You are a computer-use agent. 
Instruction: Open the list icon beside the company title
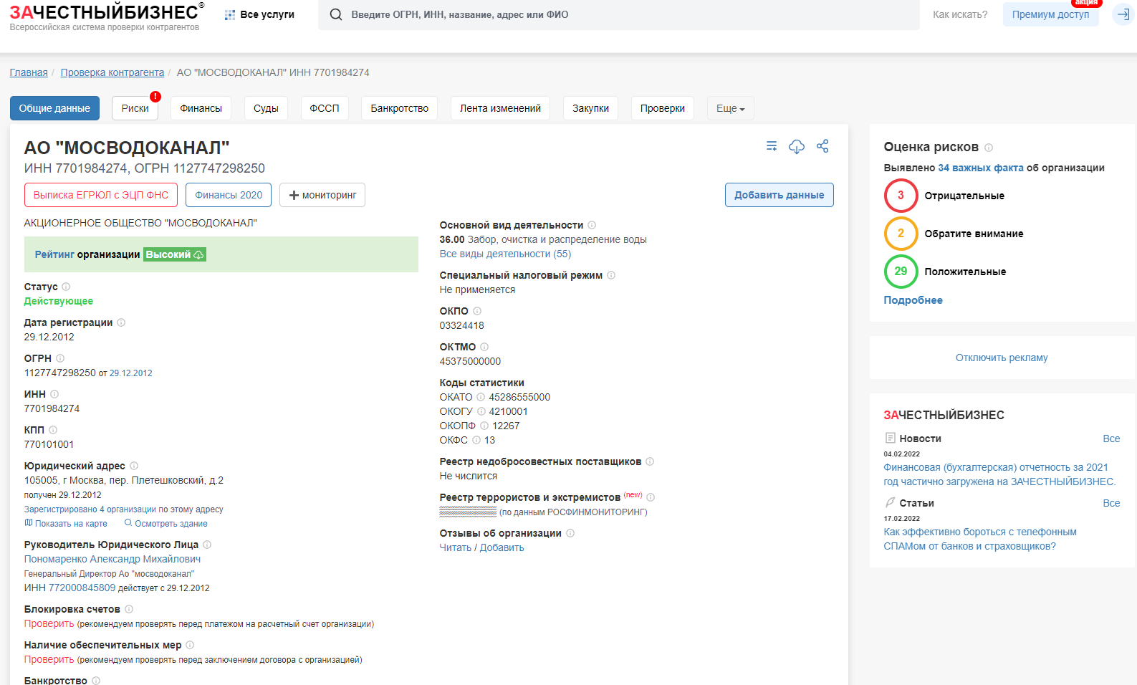point(772,146)
